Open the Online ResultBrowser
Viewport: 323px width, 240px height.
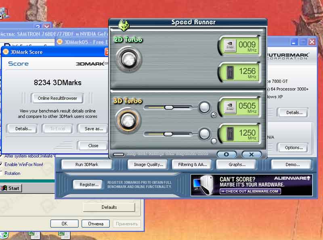(57, 98)
